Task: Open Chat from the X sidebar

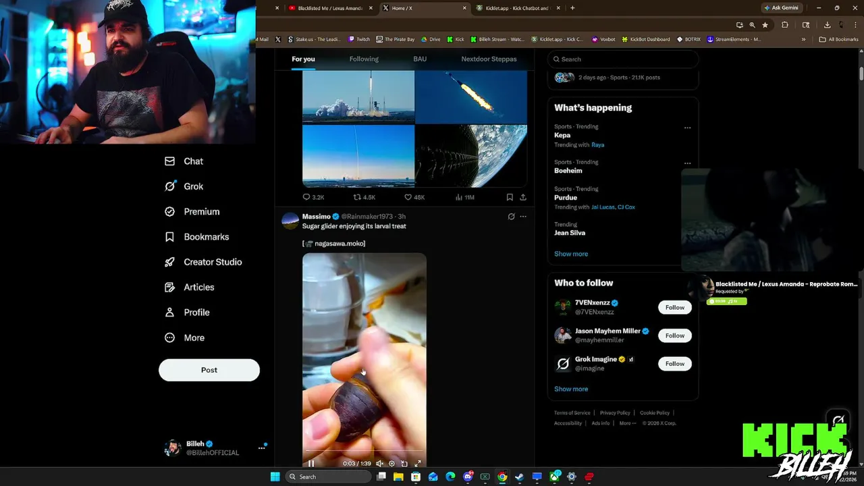Action: pos(184,161)
